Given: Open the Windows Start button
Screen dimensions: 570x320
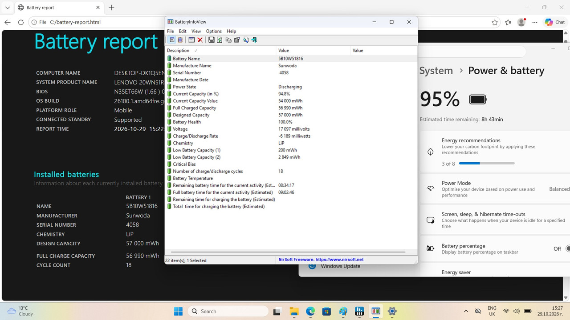Looking at the screenshot, I should [178, 311].
